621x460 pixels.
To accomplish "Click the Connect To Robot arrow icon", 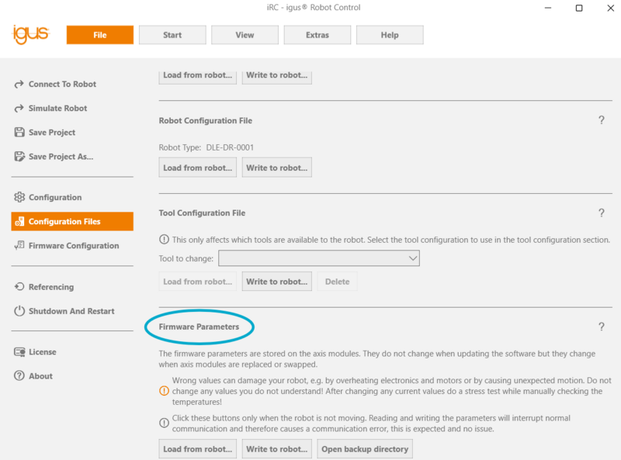I will [x=19, y=85].
